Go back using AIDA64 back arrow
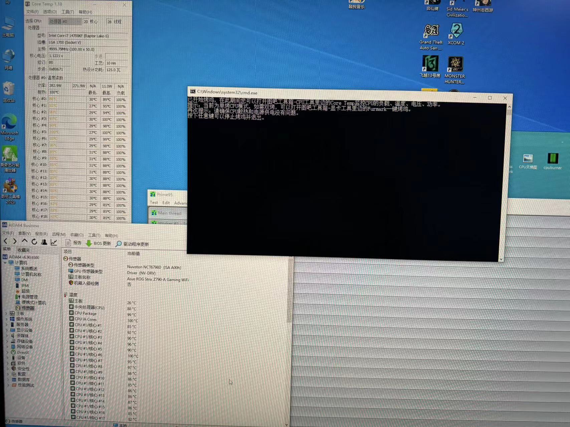The height and width of the screenshot is (427, 570). point(6,241)
